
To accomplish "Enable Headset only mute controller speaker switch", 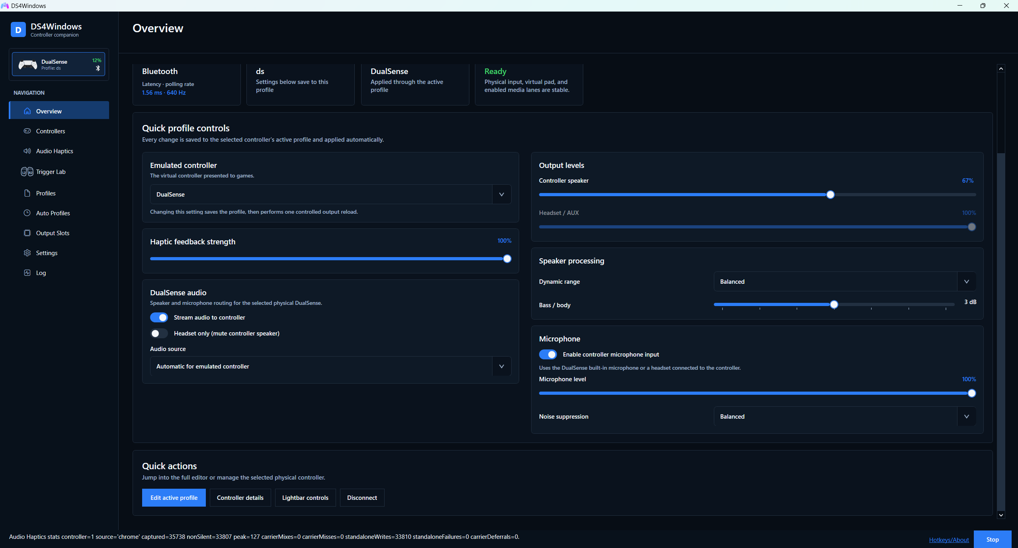I will [159, 333].
